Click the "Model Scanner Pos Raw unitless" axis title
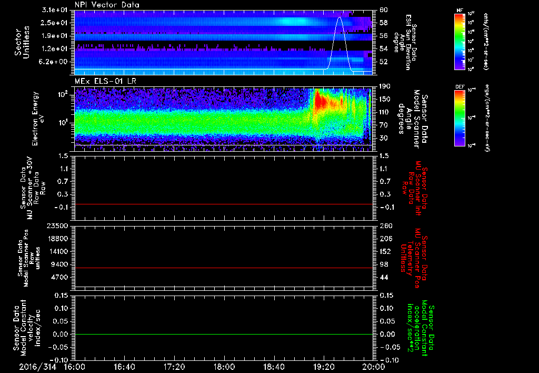Screen dimensions: 539x373 [28, 258]
